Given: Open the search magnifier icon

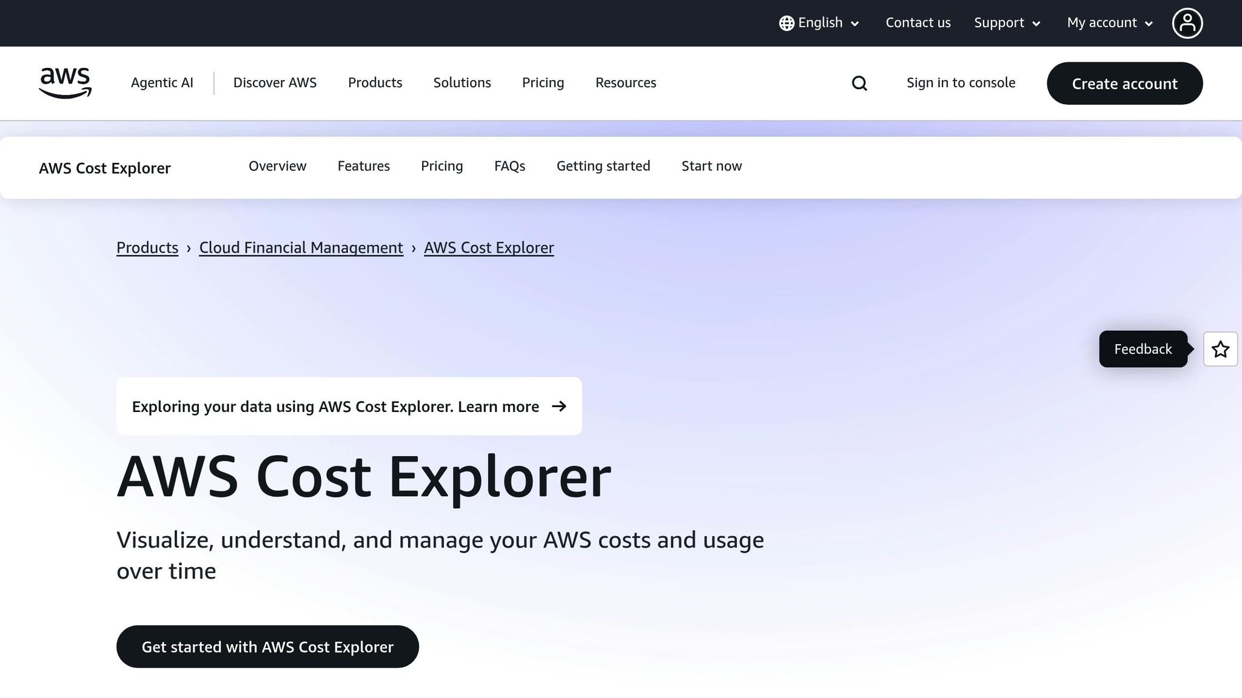Looking at the screenshot, I should coord(859,83).
